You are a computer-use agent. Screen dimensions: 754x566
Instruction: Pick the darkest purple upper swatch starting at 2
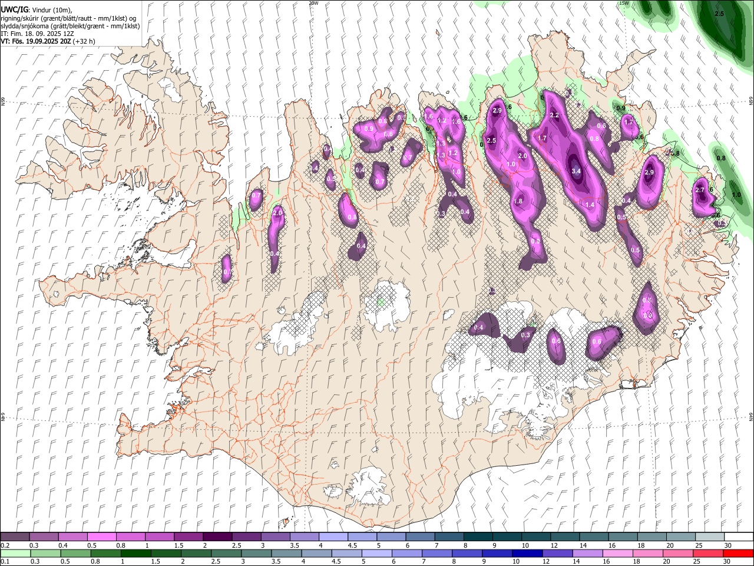[217, 537]
